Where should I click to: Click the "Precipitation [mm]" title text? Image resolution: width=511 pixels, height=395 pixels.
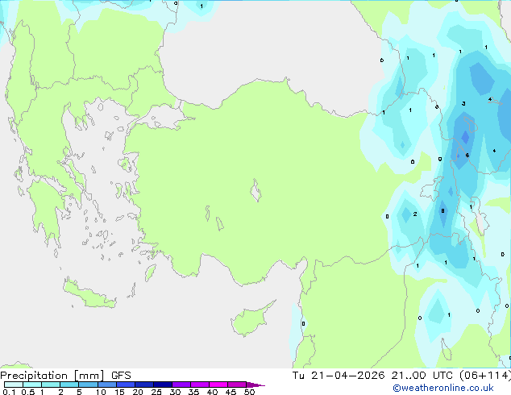(52, 376)
